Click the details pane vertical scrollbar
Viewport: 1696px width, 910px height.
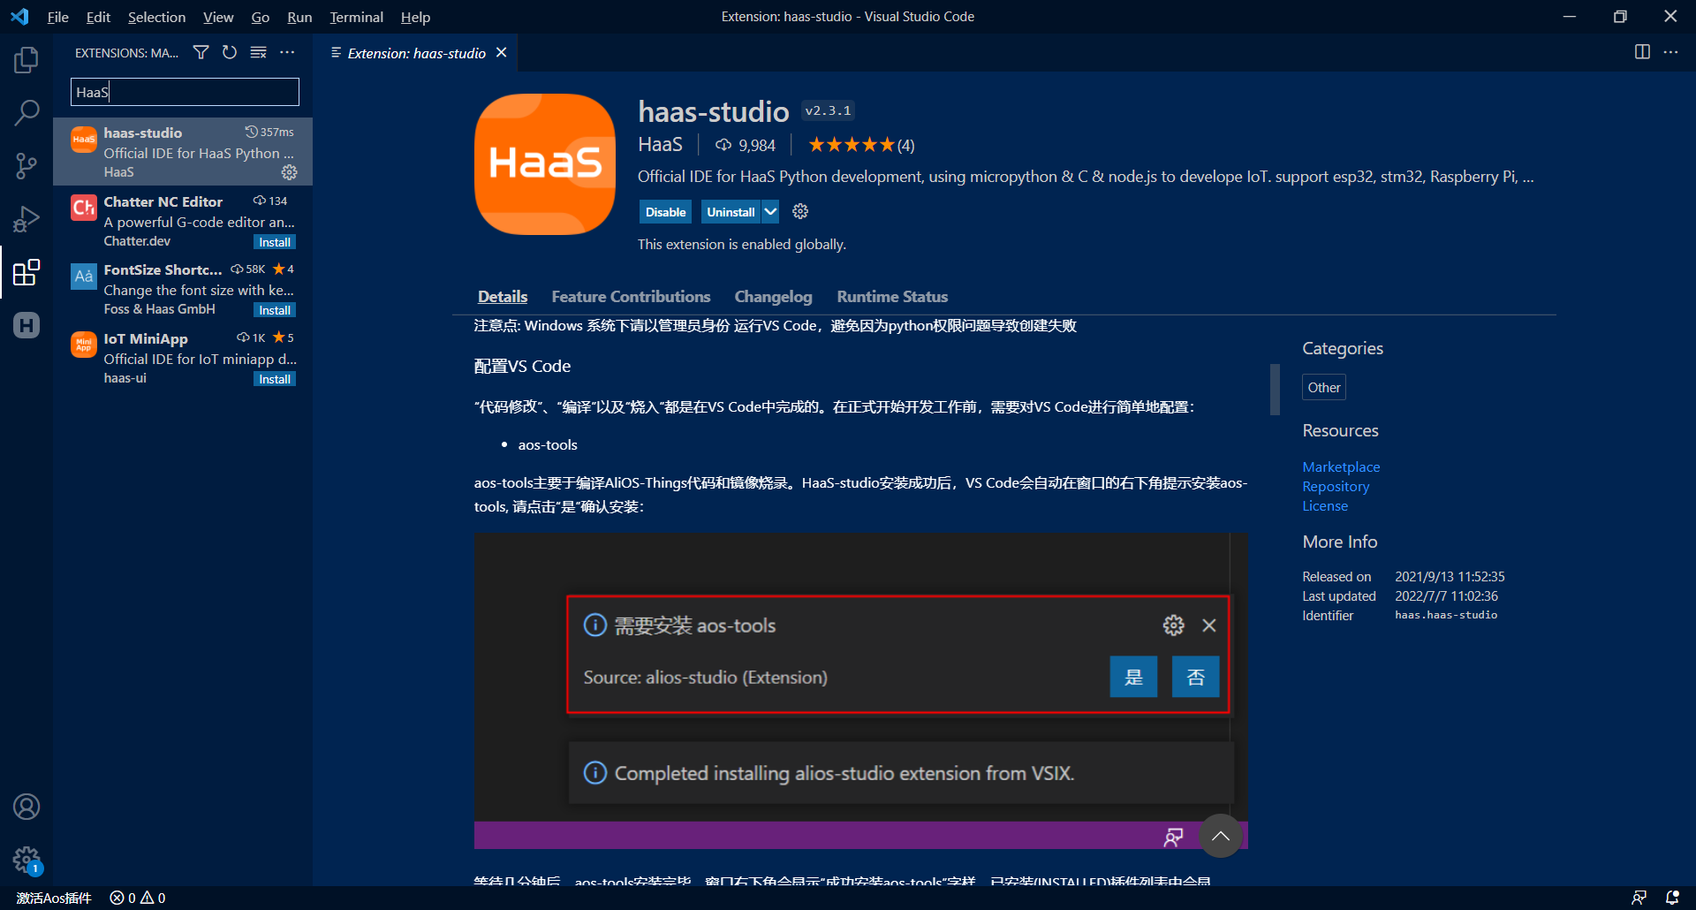[1275, 390]
